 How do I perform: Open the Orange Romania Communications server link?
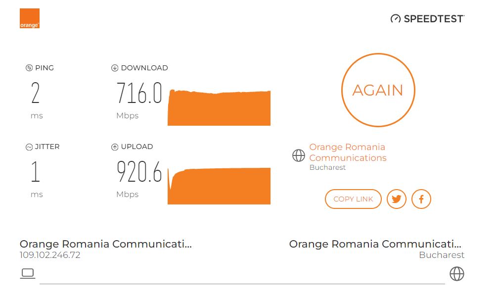(347, 152)
